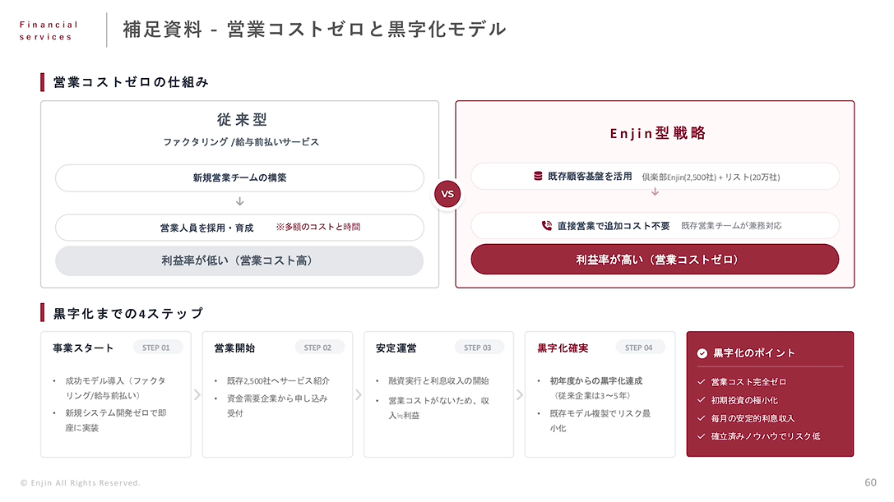Select the round VS badge between panels
The height and width of the screenshot is (502, 894).
pyautogui.click(x=447, y=195)
